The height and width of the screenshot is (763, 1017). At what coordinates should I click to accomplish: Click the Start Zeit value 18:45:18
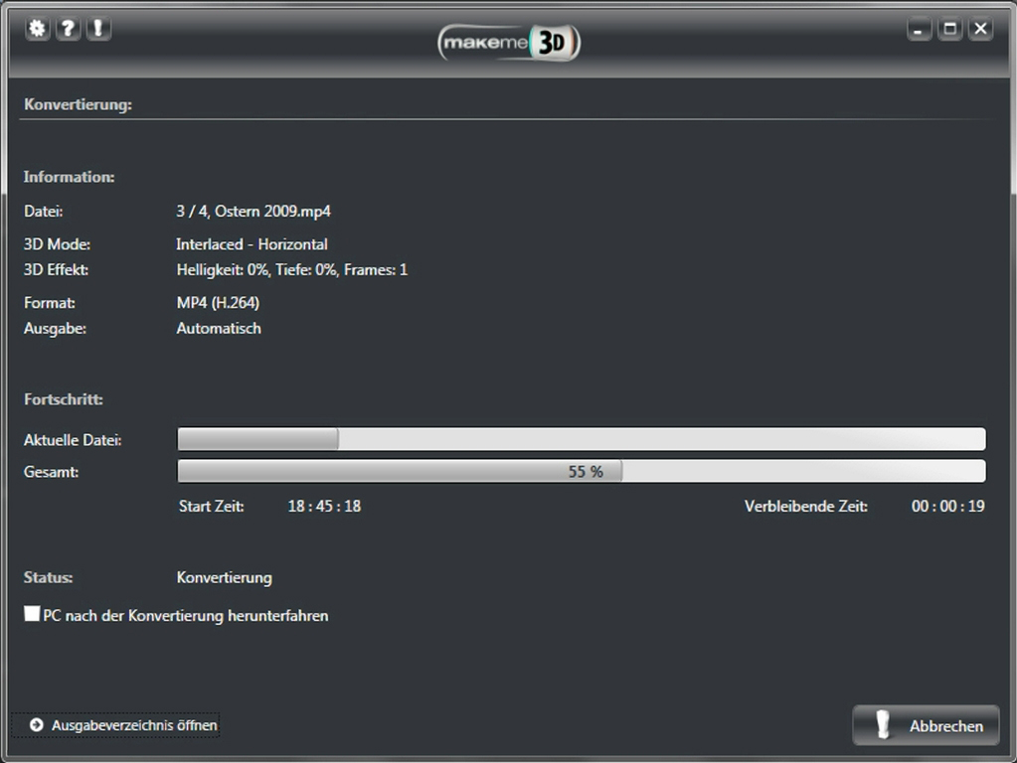tap(324, 507)
